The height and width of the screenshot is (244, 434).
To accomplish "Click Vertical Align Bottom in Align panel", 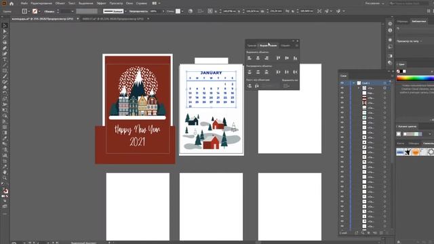I will (x=296, y=58).
